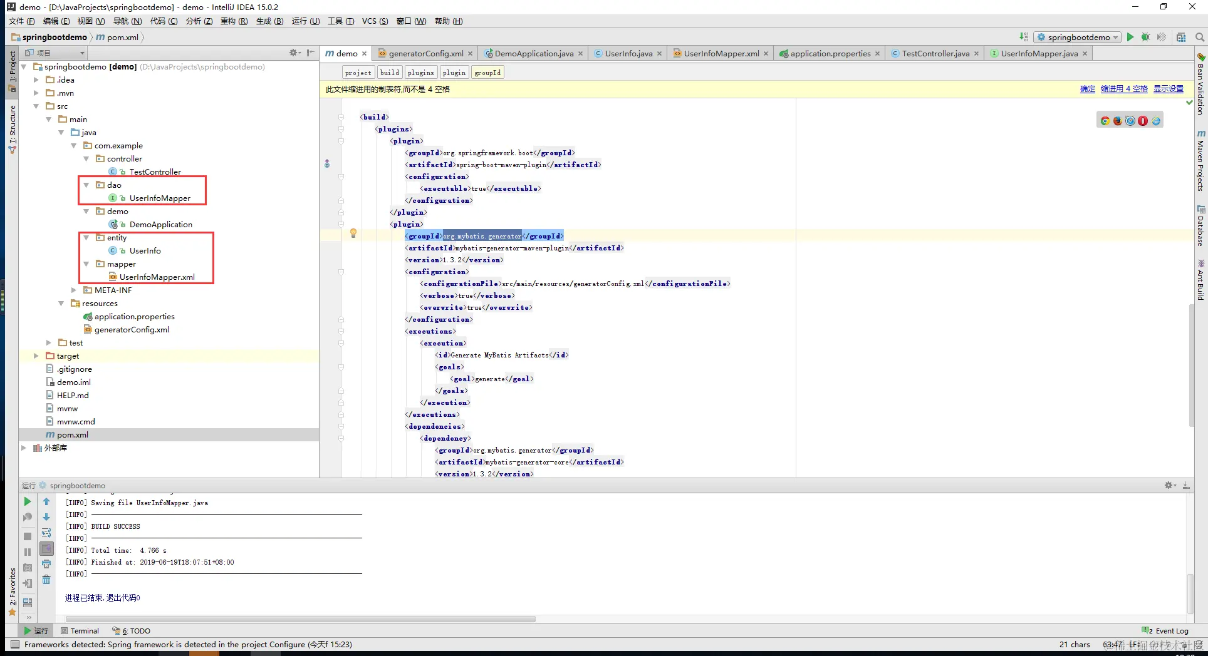The height and width of the screenshot is (656, 1208).
Task: Expand the .idea folder
Action: [36, 79]
